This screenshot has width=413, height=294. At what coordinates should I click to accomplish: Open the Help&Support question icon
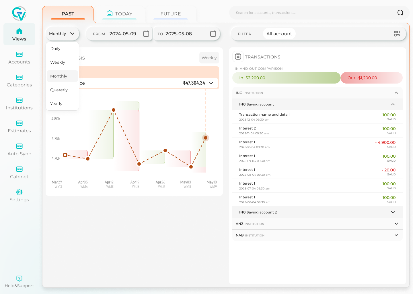click(x=19, y=278)
